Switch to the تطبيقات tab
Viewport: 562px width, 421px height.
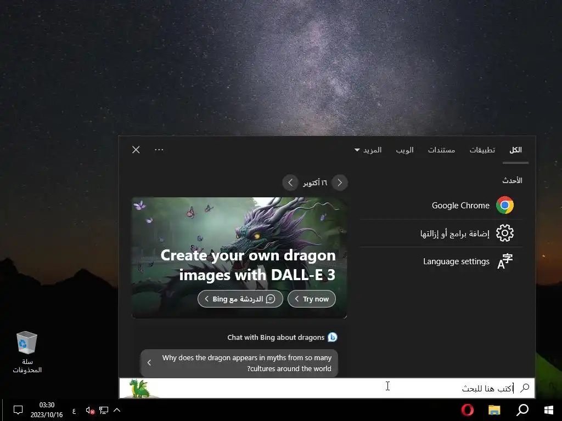[x=482, y=150]
